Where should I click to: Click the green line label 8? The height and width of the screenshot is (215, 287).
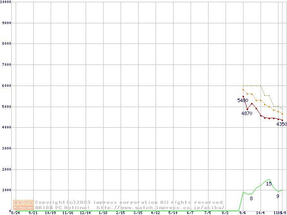tap(251, 198)
